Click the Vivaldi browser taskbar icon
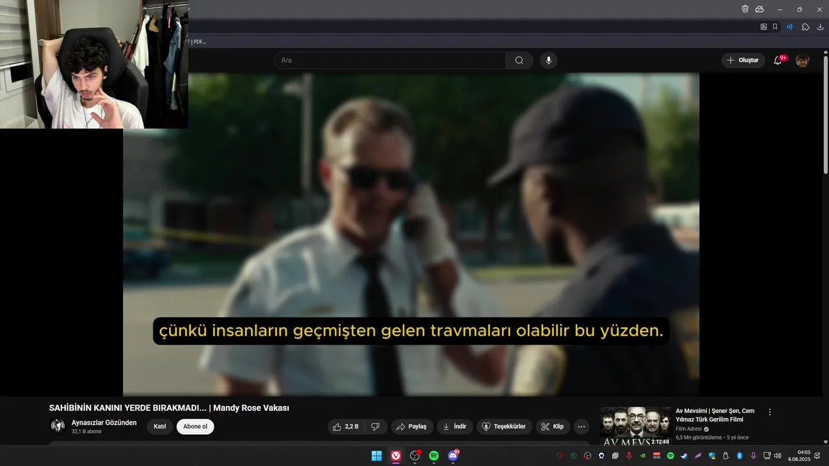Viewport: 829px width, 466px height. (396, 456)
